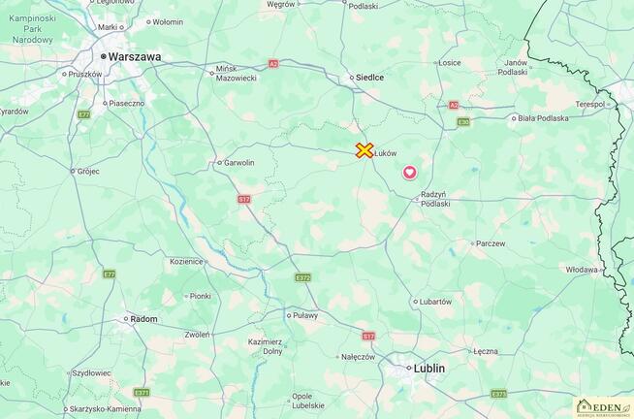Viewport: 634px width, 419px height.
Task: Click the E372 road badge near Puławy
Action: coord(302,277)
